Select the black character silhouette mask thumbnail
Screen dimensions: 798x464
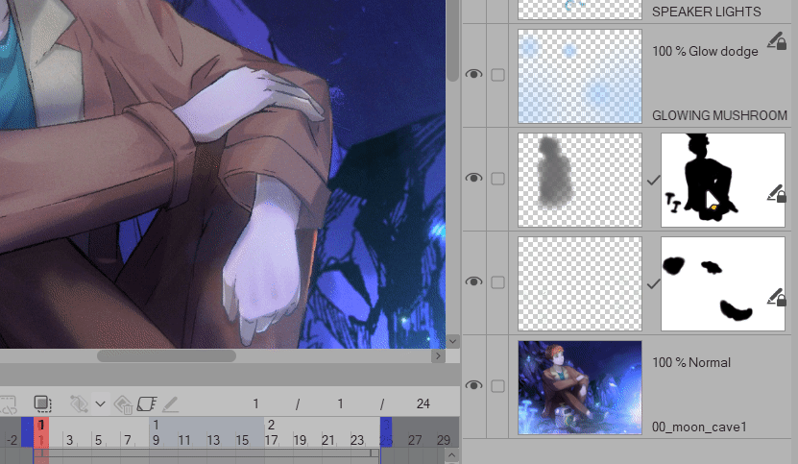tap(723, 180)
